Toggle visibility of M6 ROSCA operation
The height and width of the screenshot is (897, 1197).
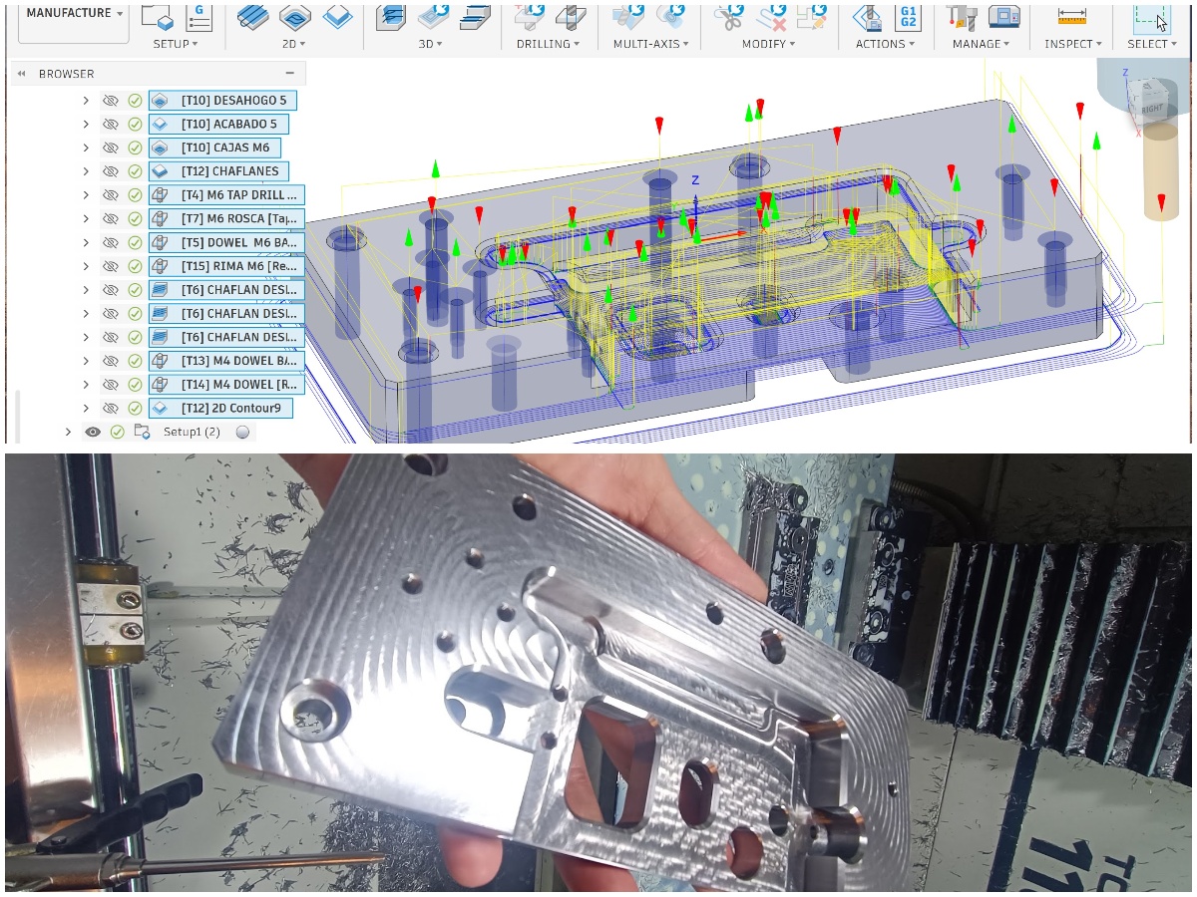coord(111,218)
